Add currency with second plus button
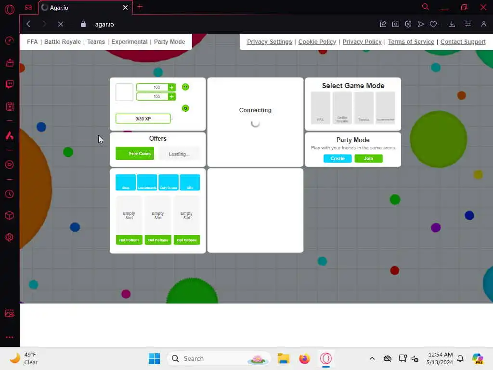Screen dimensions: 493x370 pos(172,96)
